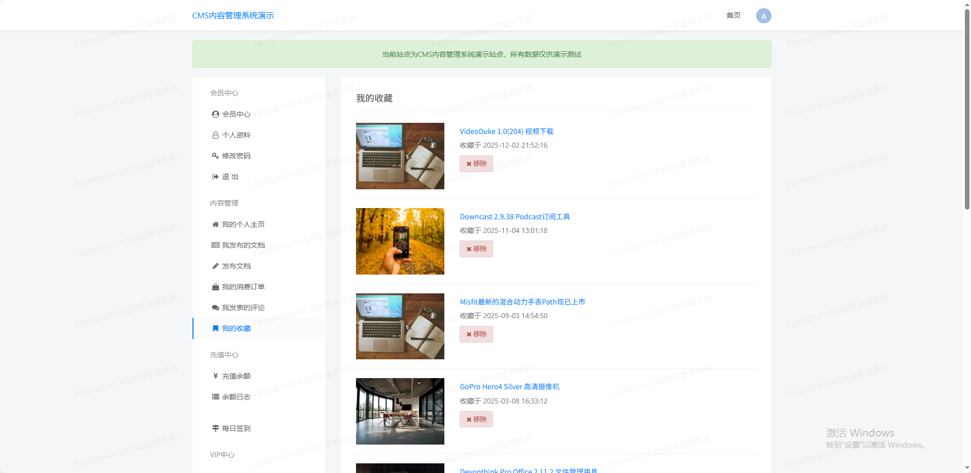Click the shopping bag icon for 我的消费订单

215,287
